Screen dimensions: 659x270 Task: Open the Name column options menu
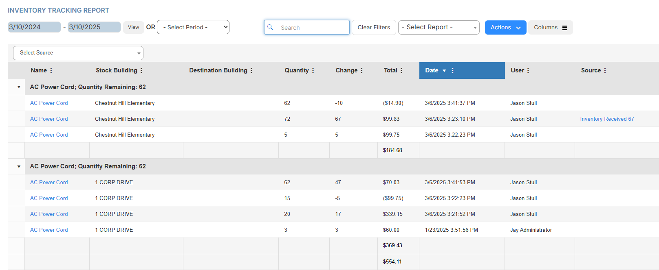click(51, 70)
